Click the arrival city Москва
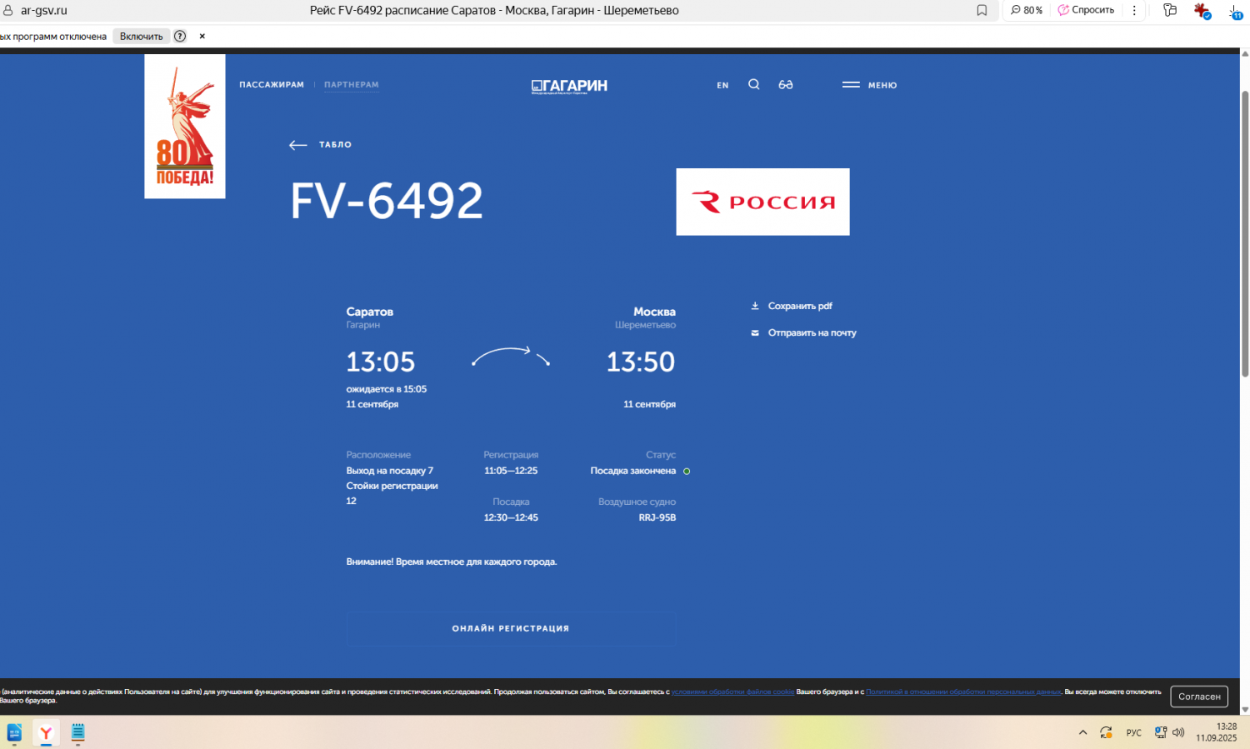The image size is (1250, 749). (x=654, y=312)
